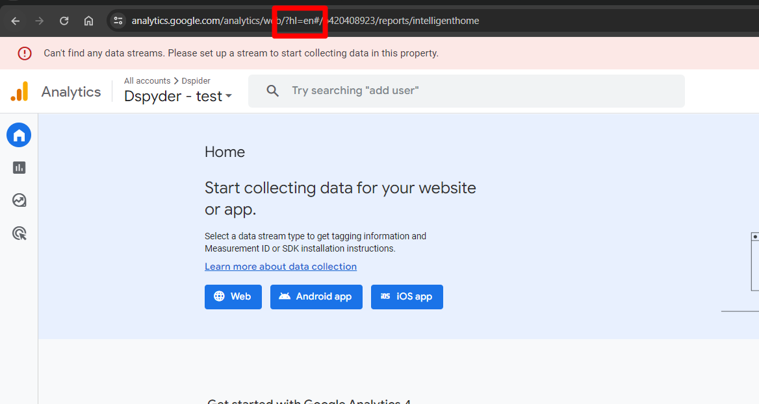The width and height of the screenshot is (759, 404).
Task: Choose the Web data stream button
Action: [233, 297]
